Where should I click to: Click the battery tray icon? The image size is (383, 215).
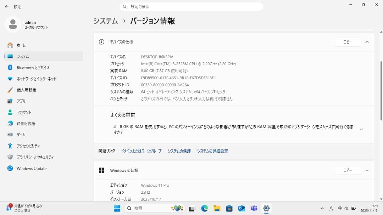pyautogui.click(x=353, y=208)
